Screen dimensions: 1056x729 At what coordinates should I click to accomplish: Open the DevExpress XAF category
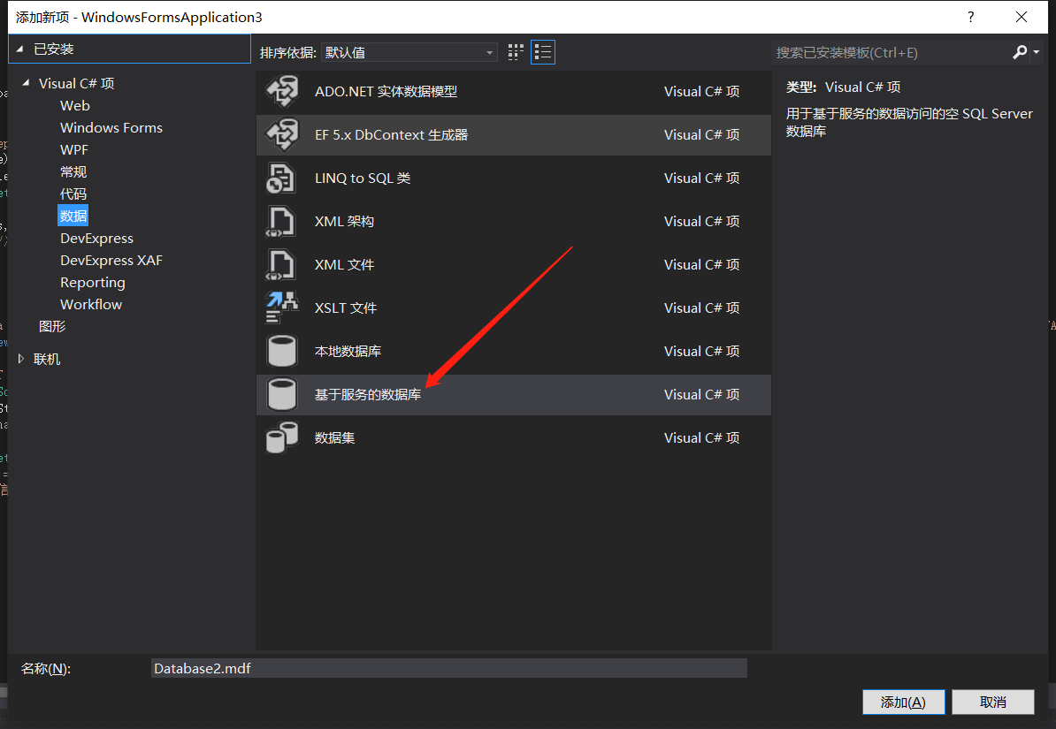[x=111, y=261]
